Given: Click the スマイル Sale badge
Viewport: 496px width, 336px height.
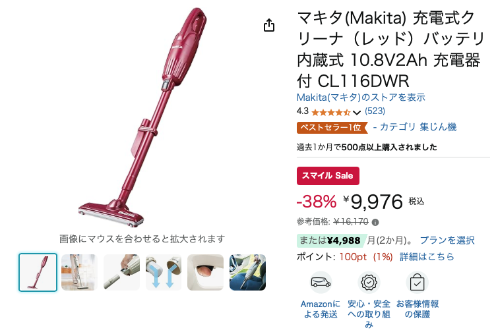Looking at the screenshot, I should 328,176.
